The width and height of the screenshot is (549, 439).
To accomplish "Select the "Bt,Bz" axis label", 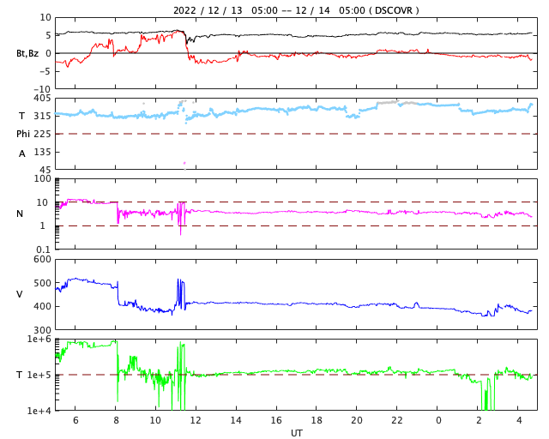I will pyautogui.click(x=27, y=53).
